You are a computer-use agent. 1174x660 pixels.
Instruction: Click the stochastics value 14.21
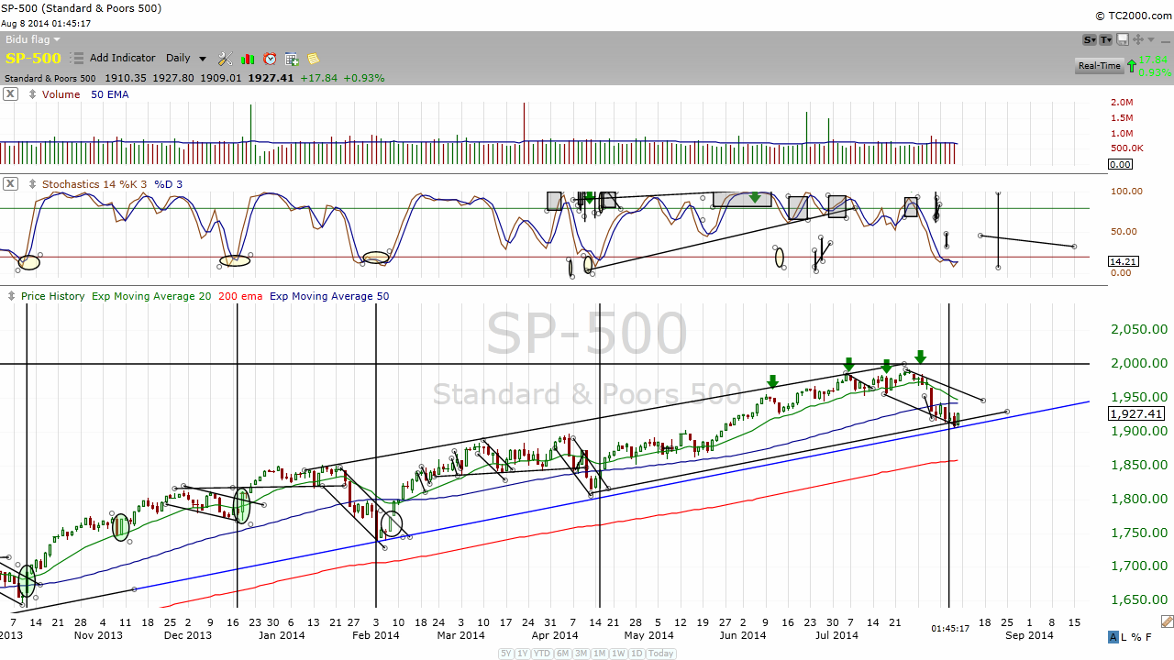(x=1123, y=261)
